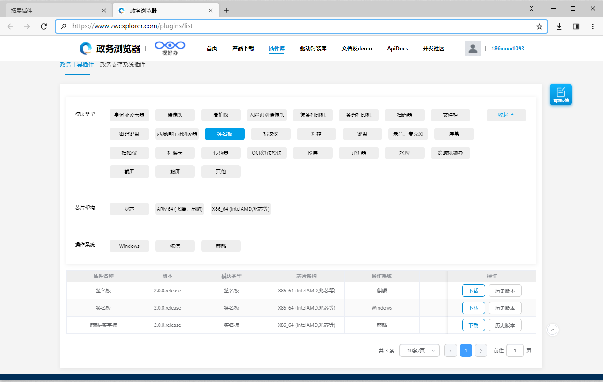The image size is (603, 382).
Task: Select the 麒麟 operating system filter button
Action: click(x=221, y=246)
